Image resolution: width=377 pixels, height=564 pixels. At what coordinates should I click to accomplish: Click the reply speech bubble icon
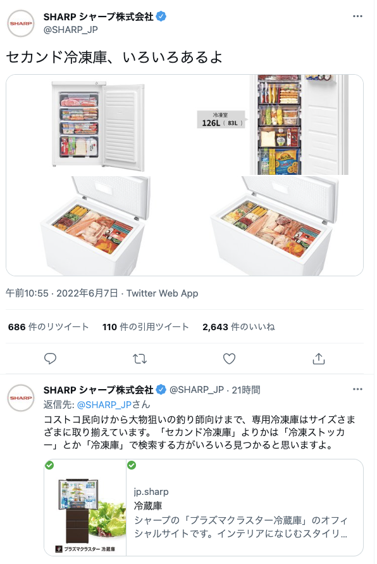(50, 359)
